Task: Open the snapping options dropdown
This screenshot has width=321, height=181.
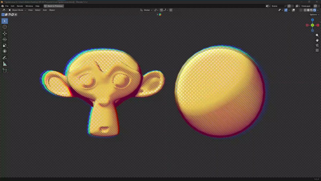Action: pyautogui.click(x=166, y=10)
